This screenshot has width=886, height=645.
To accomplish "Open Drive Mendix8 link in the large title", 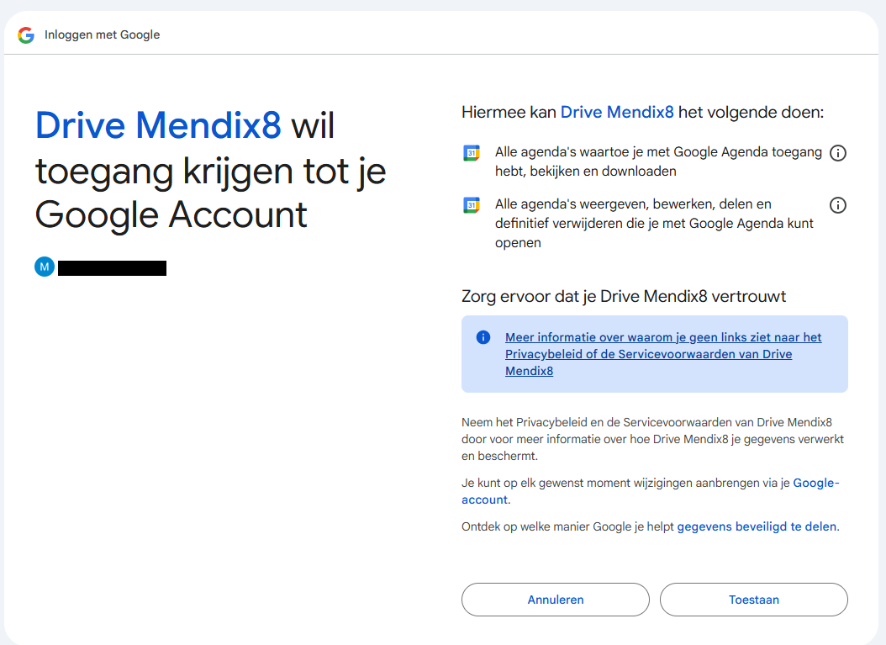I will (x=158, y=125).
